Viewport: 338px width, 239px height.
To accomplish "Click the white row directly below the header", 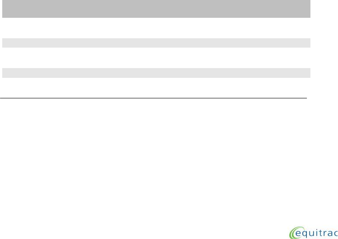I will [156, 28].
